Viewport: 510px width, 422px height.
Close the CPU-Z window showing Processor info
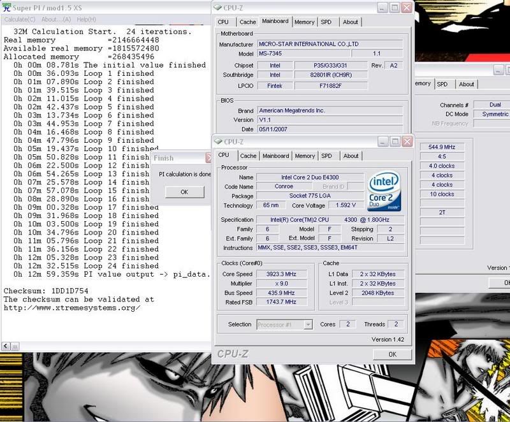click(407, 141)
